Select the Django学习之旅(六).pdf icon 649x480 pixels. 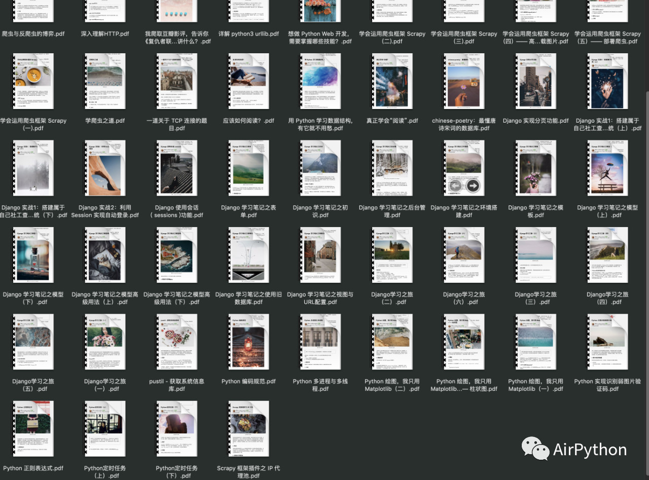[464, 255]
